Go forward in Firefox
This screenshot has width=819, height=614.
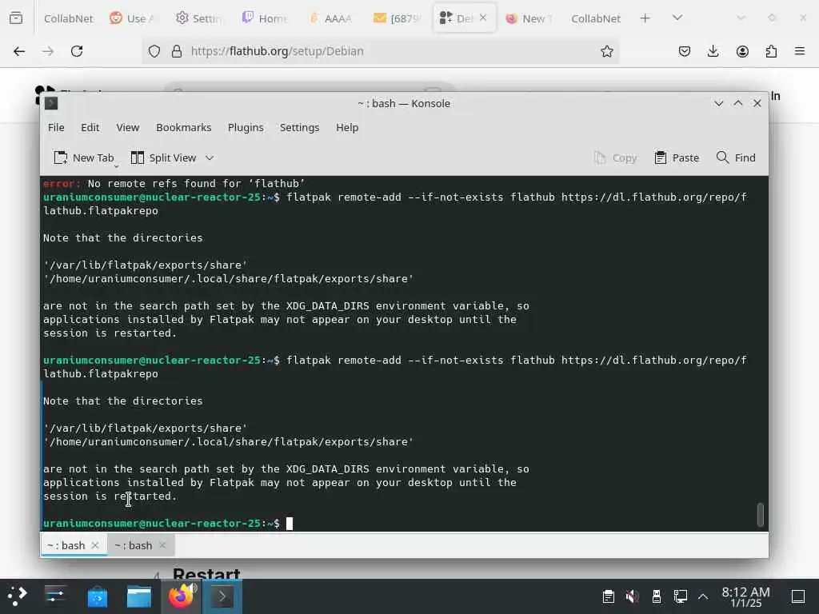coord(48,51)
